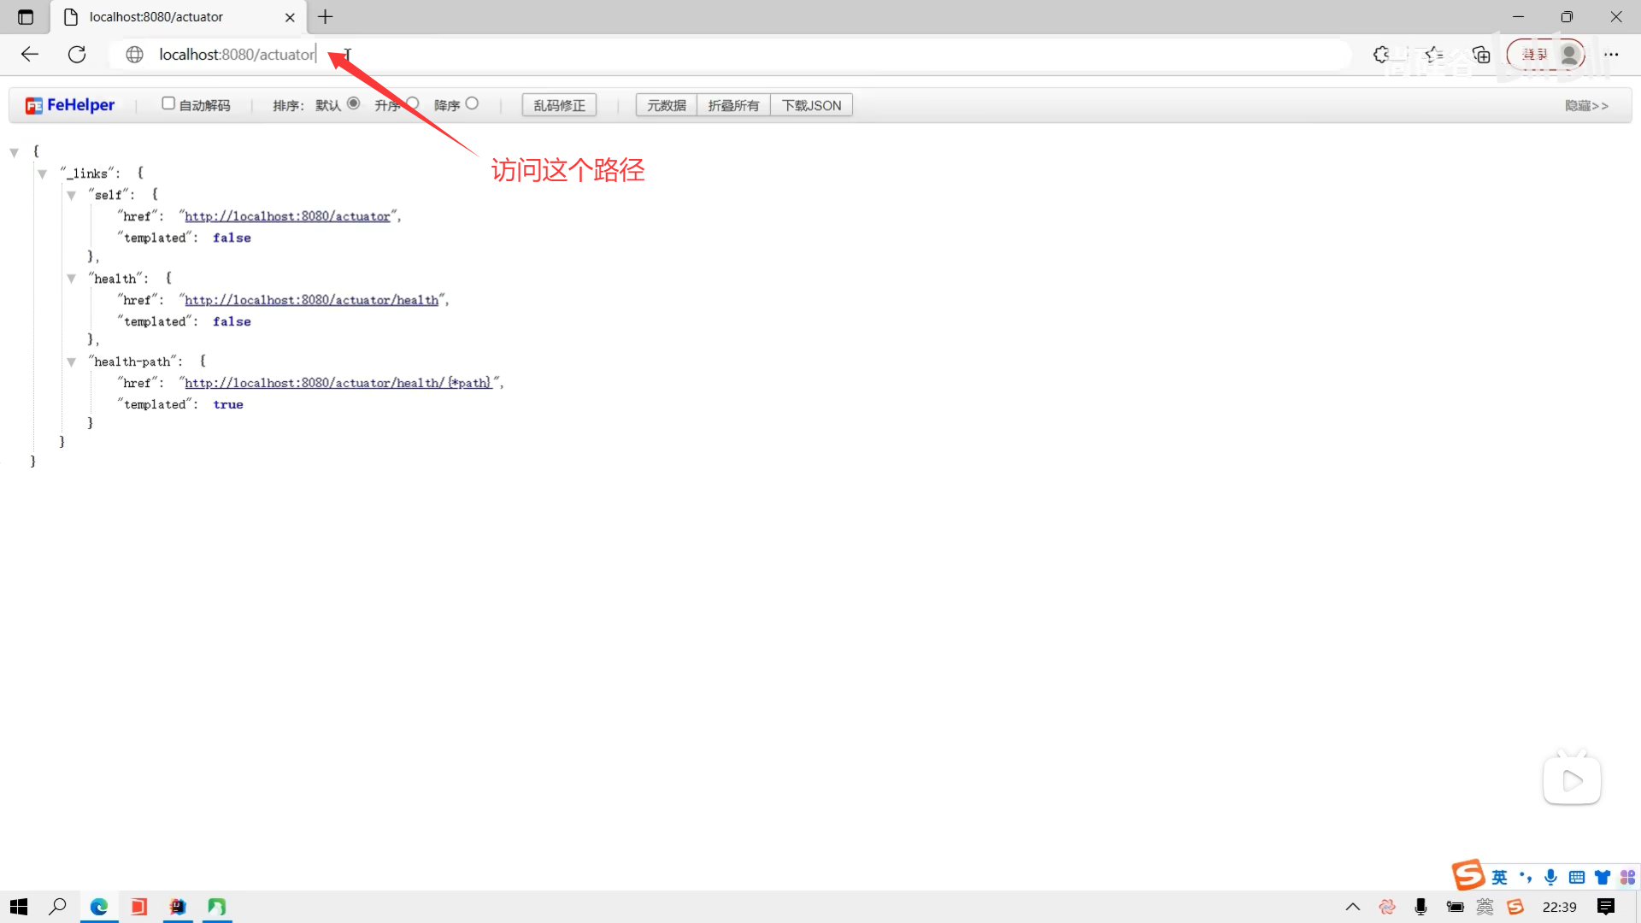Viewport: 1641px width, 923px height.
Task: Click the FeHelper logo
Action: click(70, 105)
